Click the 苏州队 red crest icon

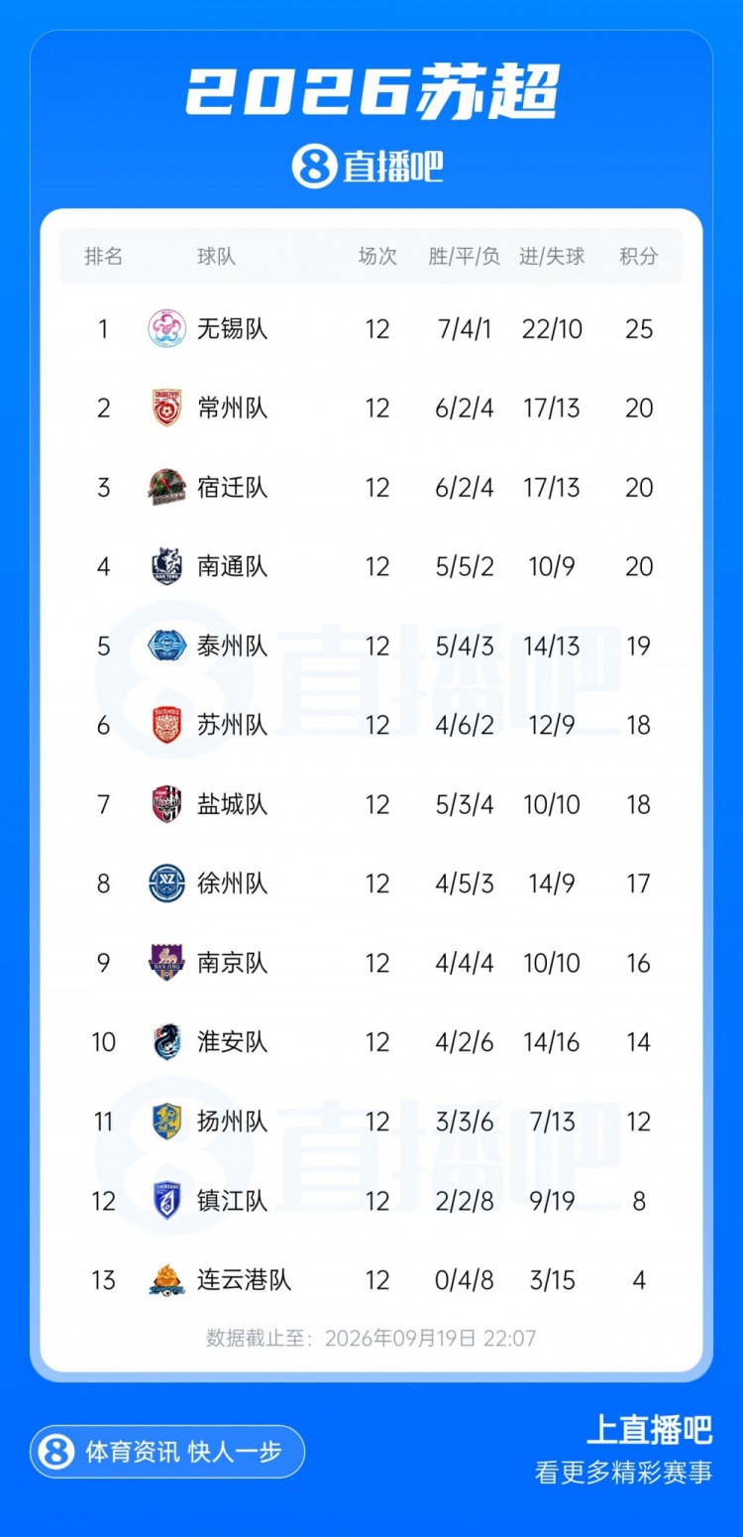tap(166, 725)
